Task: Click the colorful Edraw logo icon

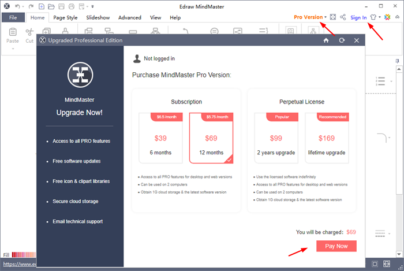Action: pos(387,17)
